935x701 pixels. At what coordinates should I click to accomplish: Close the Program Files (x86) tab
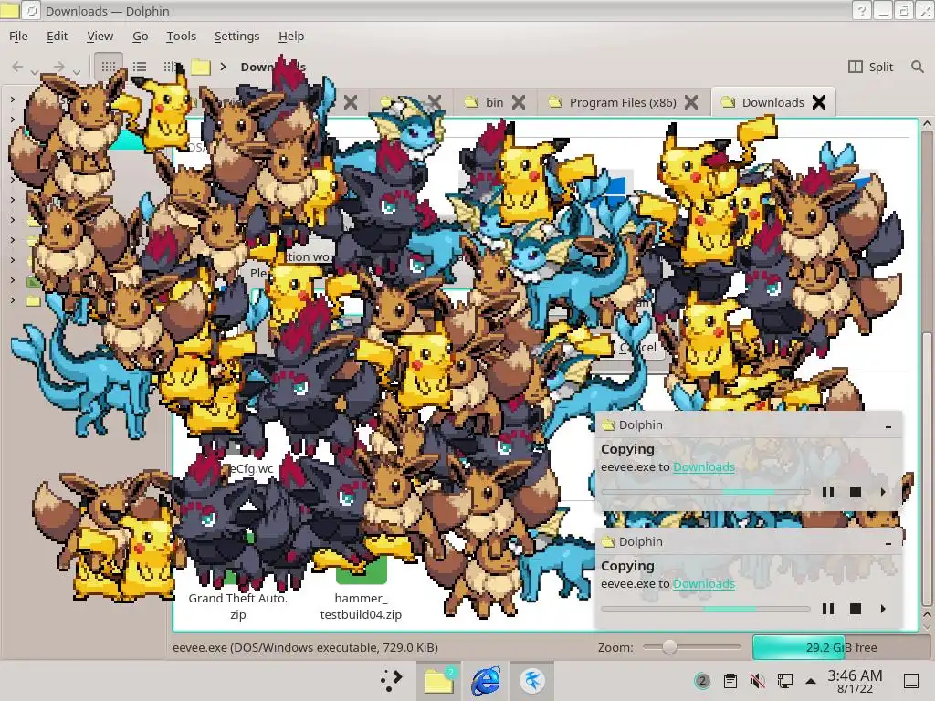pos(691,102)
